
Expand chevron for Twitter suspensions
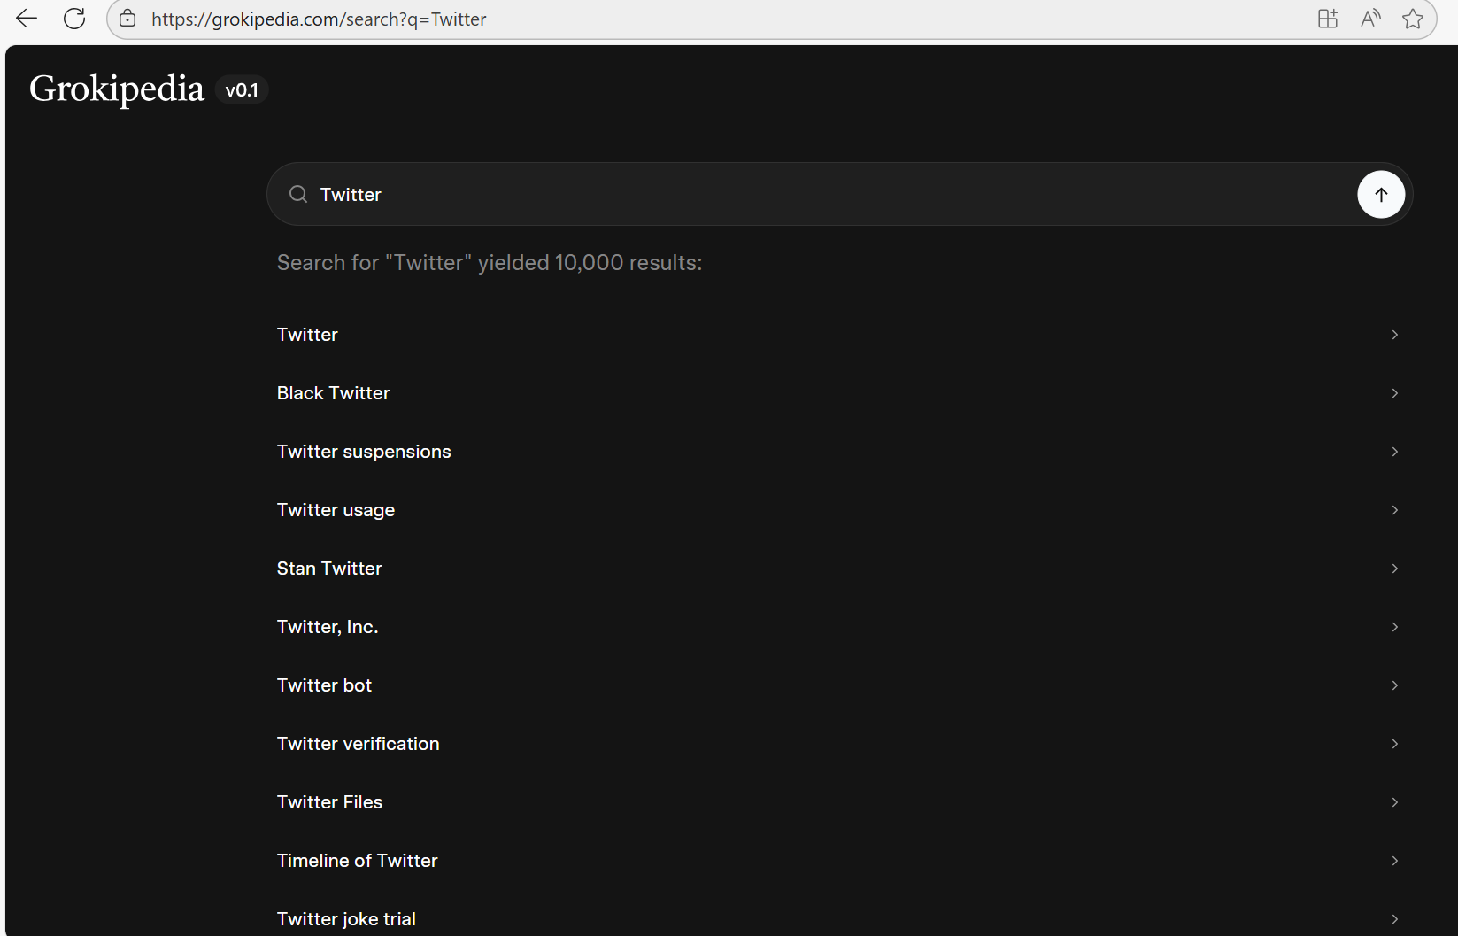click(x=1394, y=452)
